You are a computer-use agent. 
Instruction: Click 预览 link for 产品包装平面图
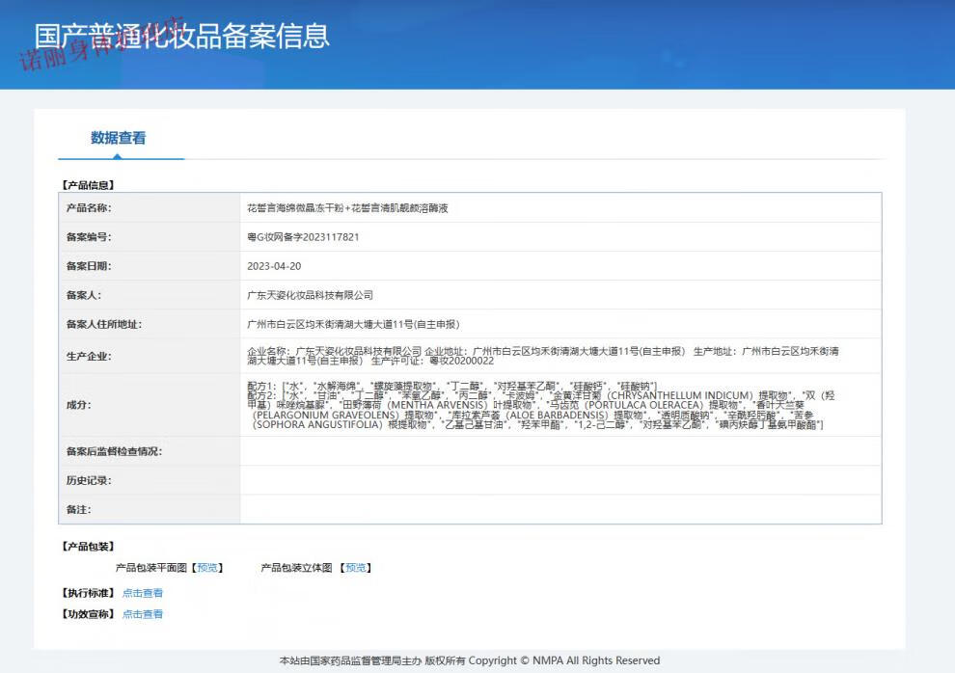pyautogui.click(x=207, y=568)
